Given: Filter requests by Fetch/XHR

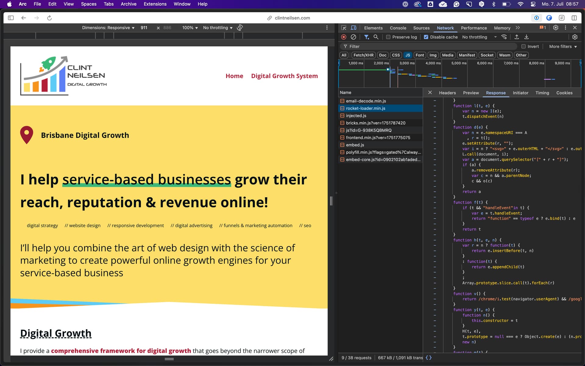Looking at the screenshot, I should click(x=363, y=55).
